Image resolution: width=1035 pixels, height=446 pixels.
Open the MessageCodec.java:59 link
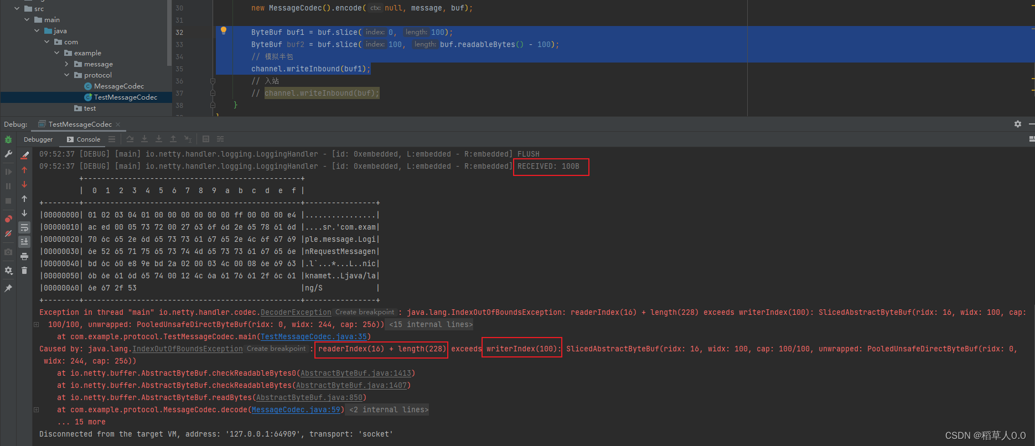[x=296, y=410]
